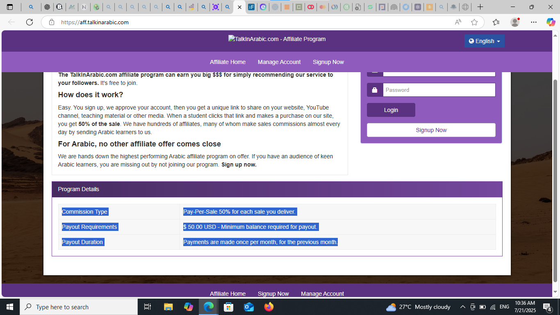Check the battery status tray icon
The width and height of the screenshot is (560, 315).
483,307
